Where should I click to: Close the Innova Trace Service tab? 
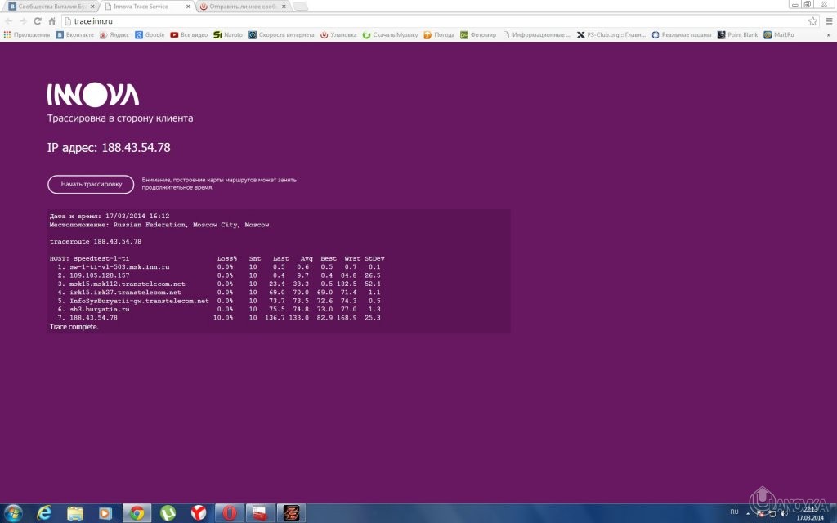coord(188,7)
